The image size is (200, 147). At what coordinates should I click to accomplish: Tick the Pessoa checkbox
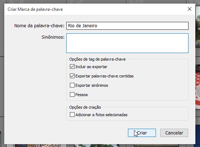(x=72, y=95)
